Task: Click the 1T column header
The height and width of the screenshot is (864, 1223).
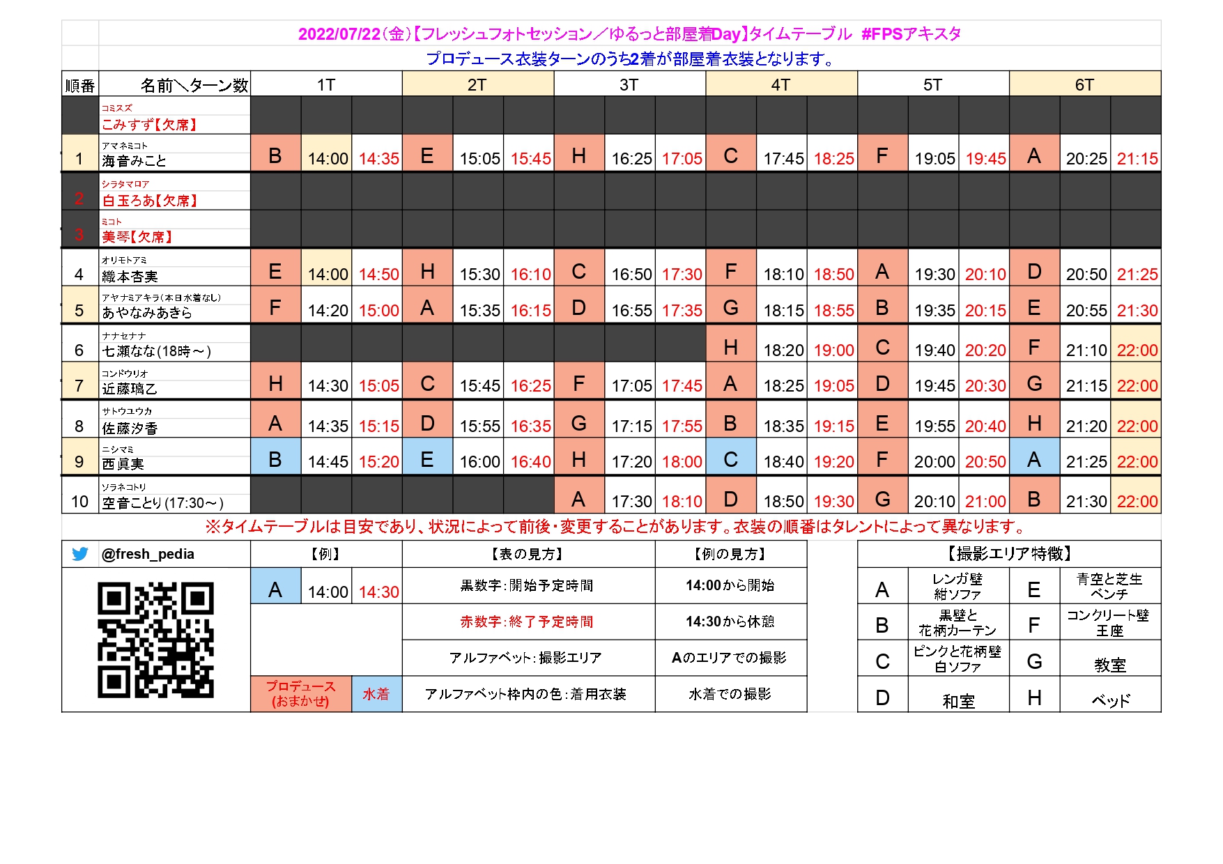Action: (x=325, y=85)
